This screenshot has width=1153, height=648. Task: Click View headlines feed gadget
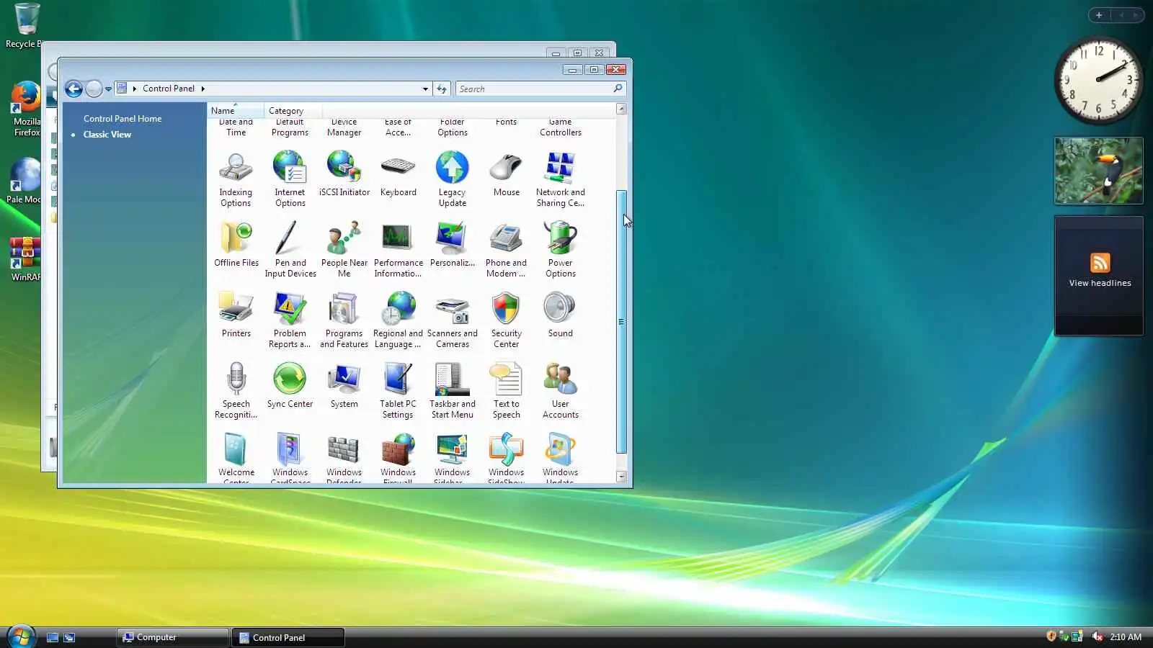pos(1100,276)
